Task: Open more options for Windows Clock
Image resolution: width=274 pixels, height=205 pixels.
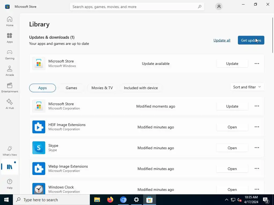Action: (x=257, y=189)
